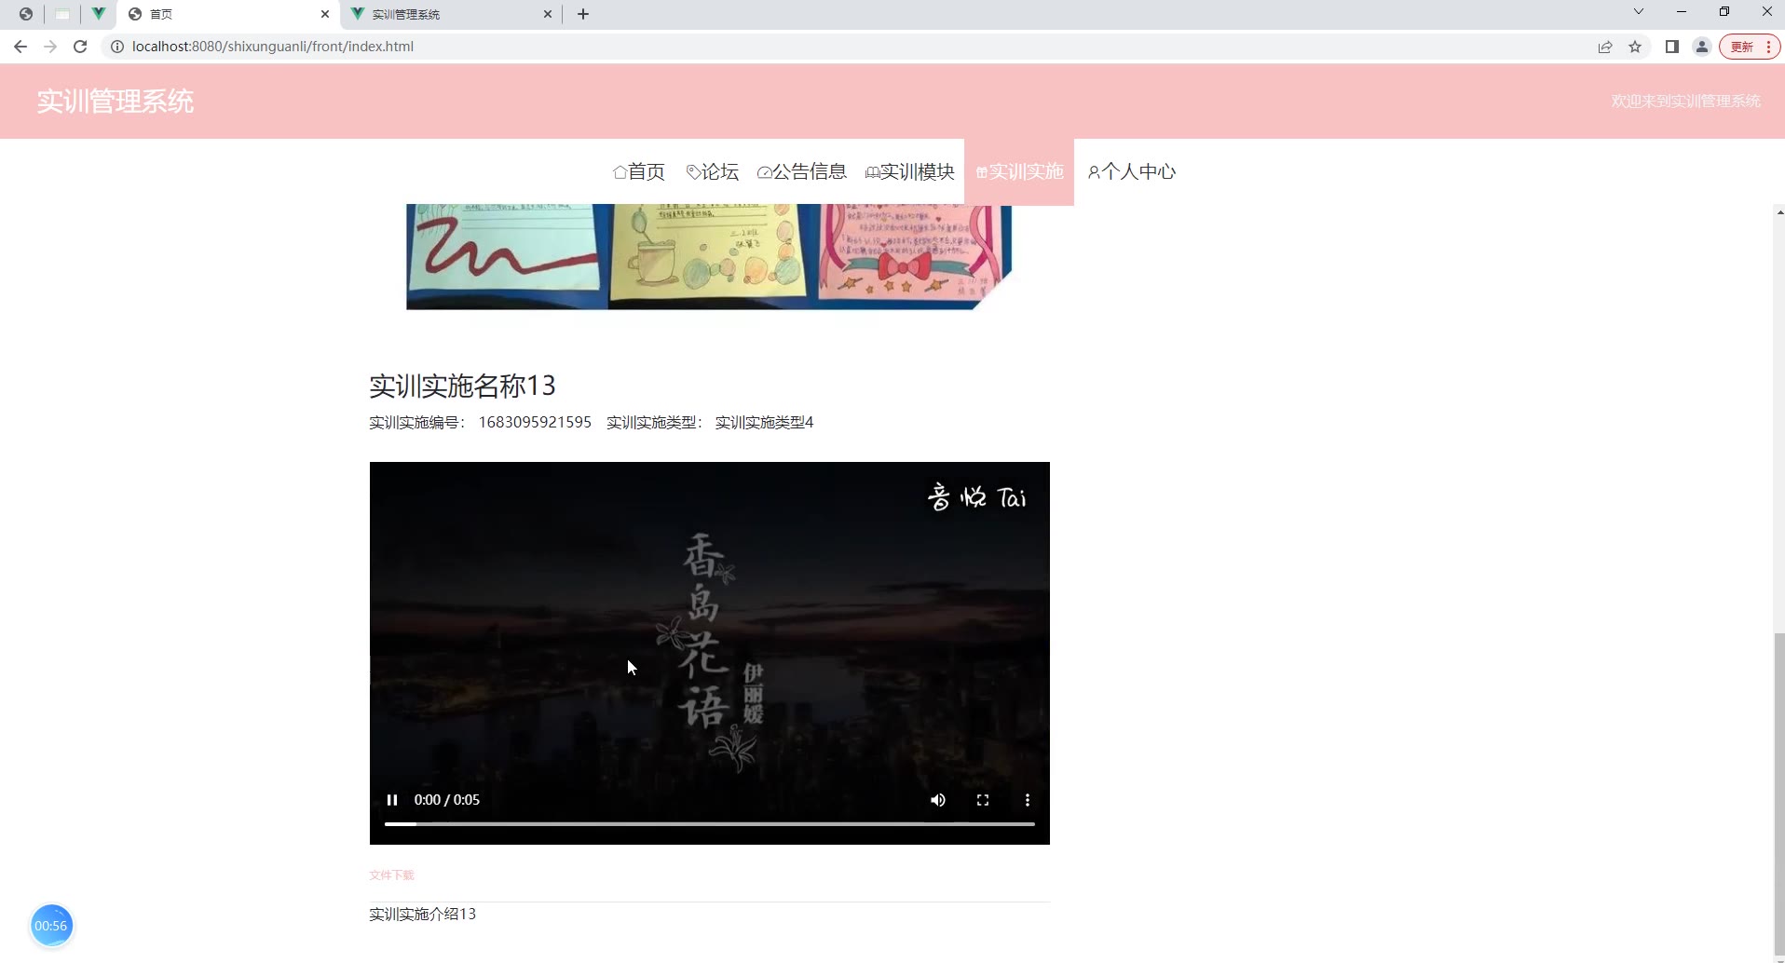Image resolution: width=1785 pixels, height=963 pixels.
Task: Pause the video playback
Action: 392,800
